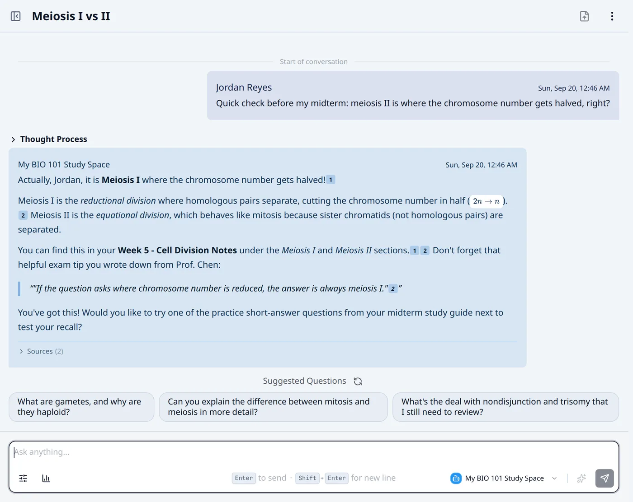Click the Ask anything input field

pyautogui.click(x=314, y=452)
